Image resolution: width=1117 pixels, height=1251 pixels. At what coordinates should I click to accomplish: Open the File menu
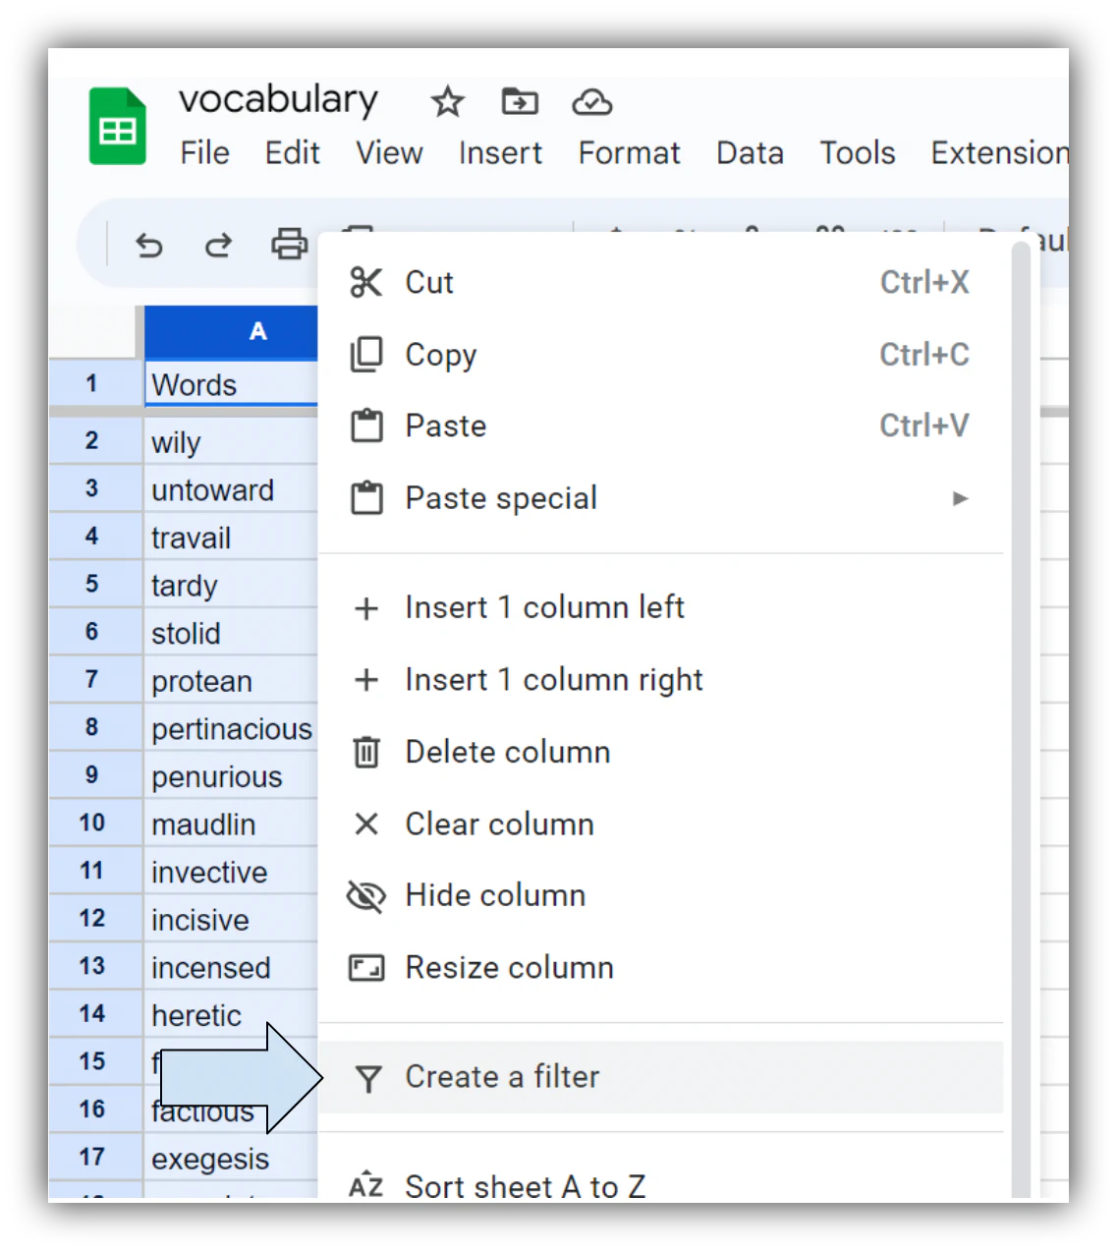(x=204, y=153)
